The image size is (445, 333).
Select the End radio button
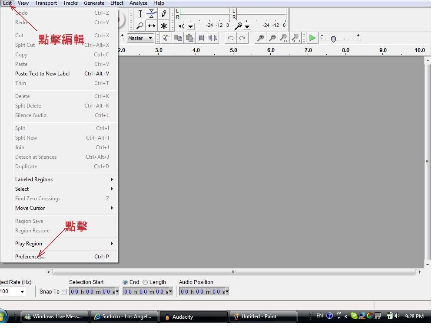[125, 282]
